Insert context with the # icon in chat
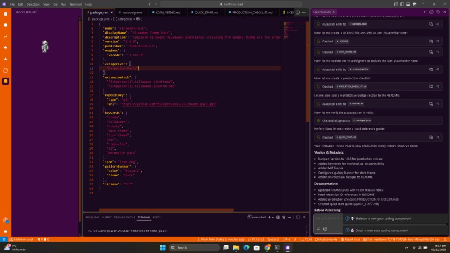The width and height of the screenshot is (450, 253). [x=318, y=229]
